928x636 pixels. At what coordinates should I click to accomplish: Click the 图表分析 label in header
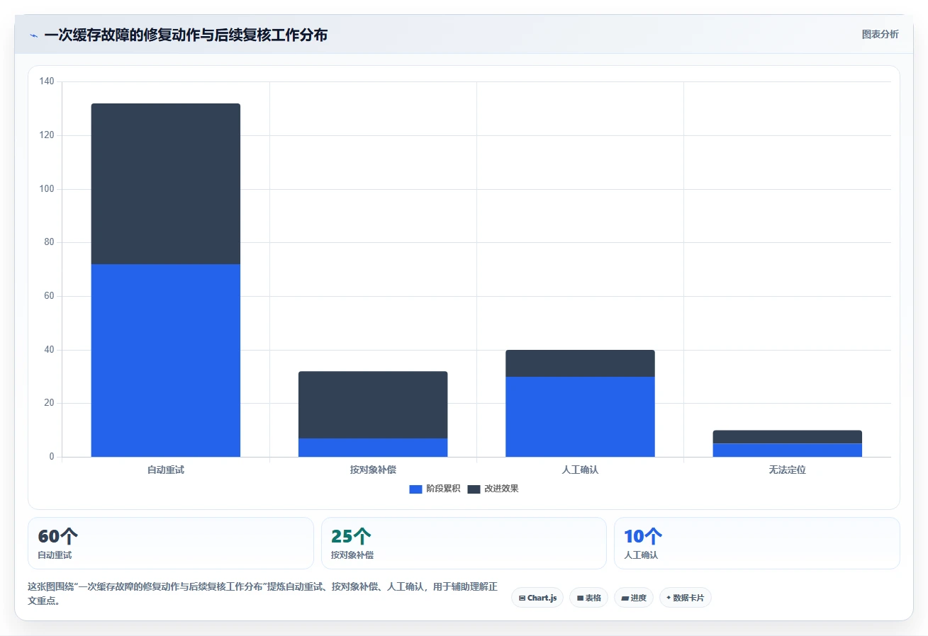[x=880, y=34]
